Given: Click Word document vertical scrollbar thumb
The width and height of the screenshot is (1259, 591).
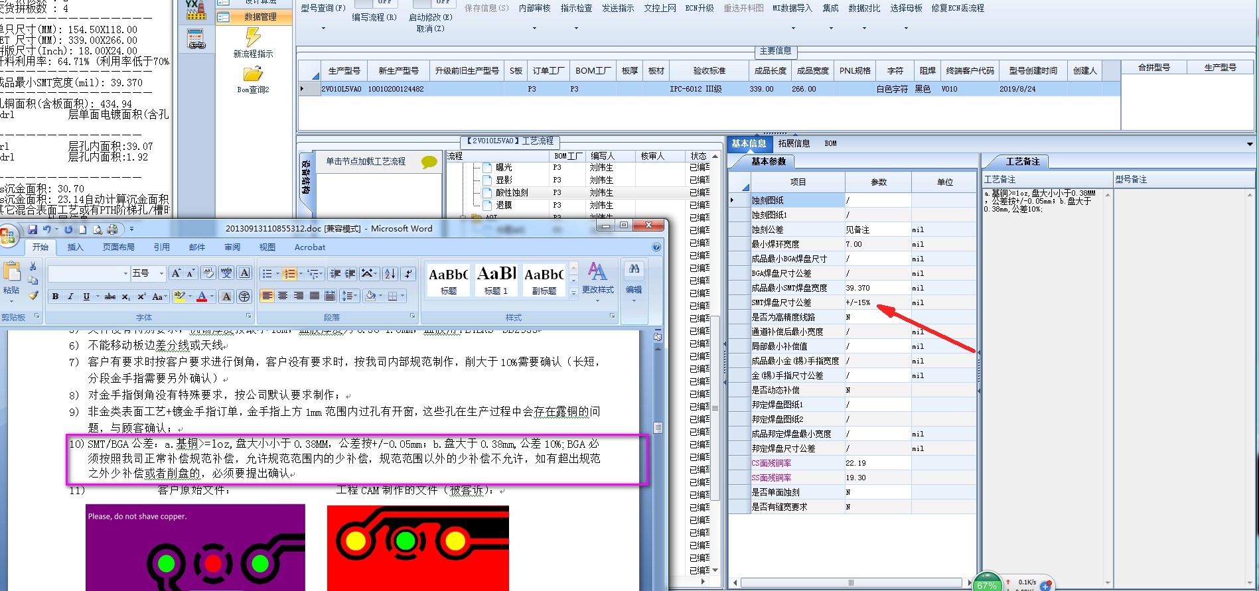Looking at the screenshot, I should (x=658, y=428).
